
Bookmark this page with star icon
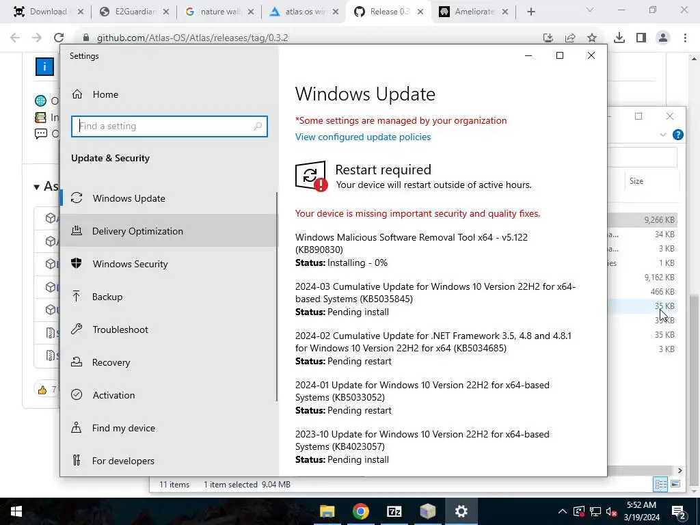(592, 38)
